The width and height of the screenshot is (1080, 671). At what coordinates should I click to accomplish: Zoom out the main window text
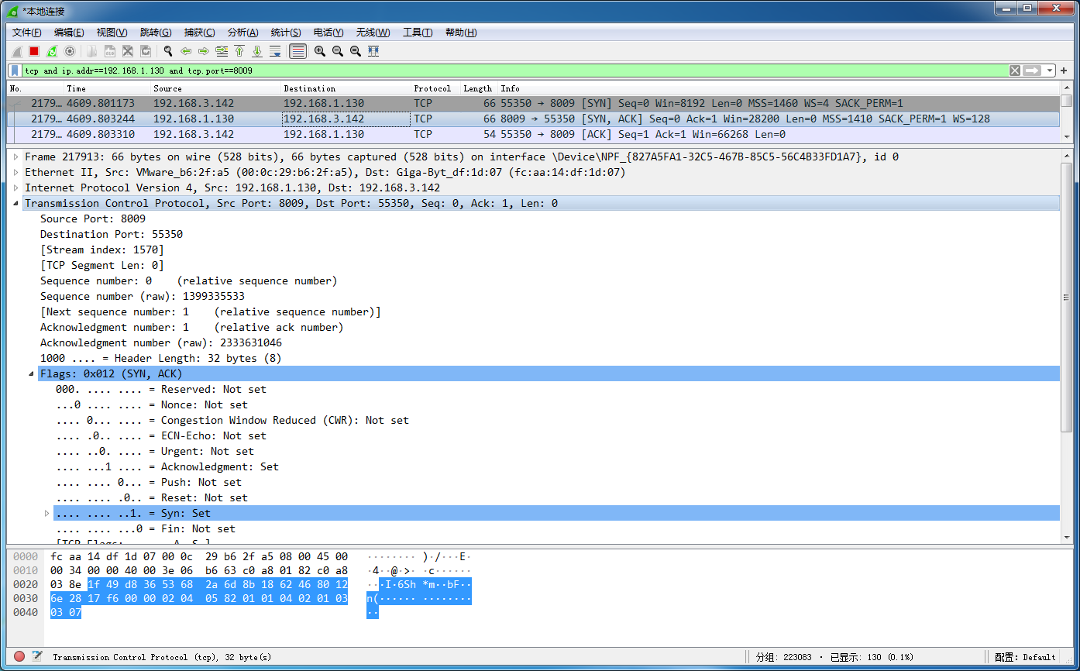pos(338,51)
